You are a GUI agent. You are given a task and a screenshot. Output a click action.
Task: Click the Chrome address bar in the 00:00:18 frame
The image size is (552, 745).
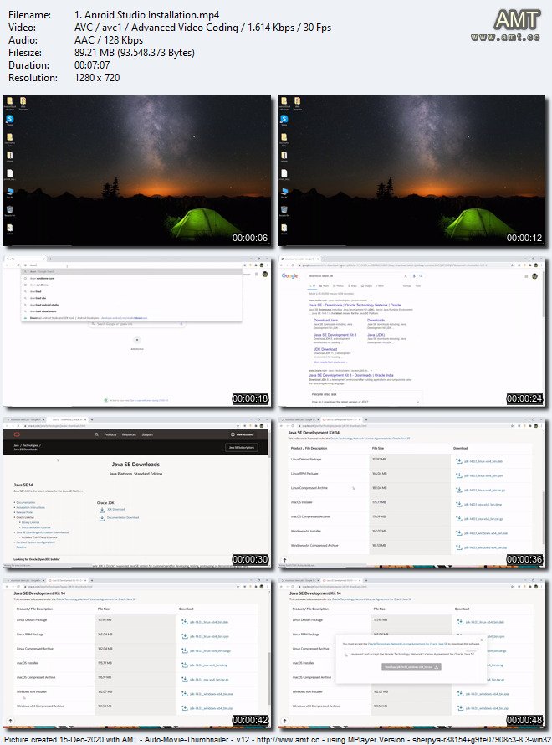(x=130, y=265)
